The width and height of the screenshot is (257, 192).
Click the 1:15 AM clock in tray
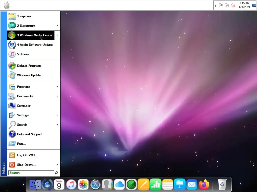pyautogui.click(x=244, y=5)
